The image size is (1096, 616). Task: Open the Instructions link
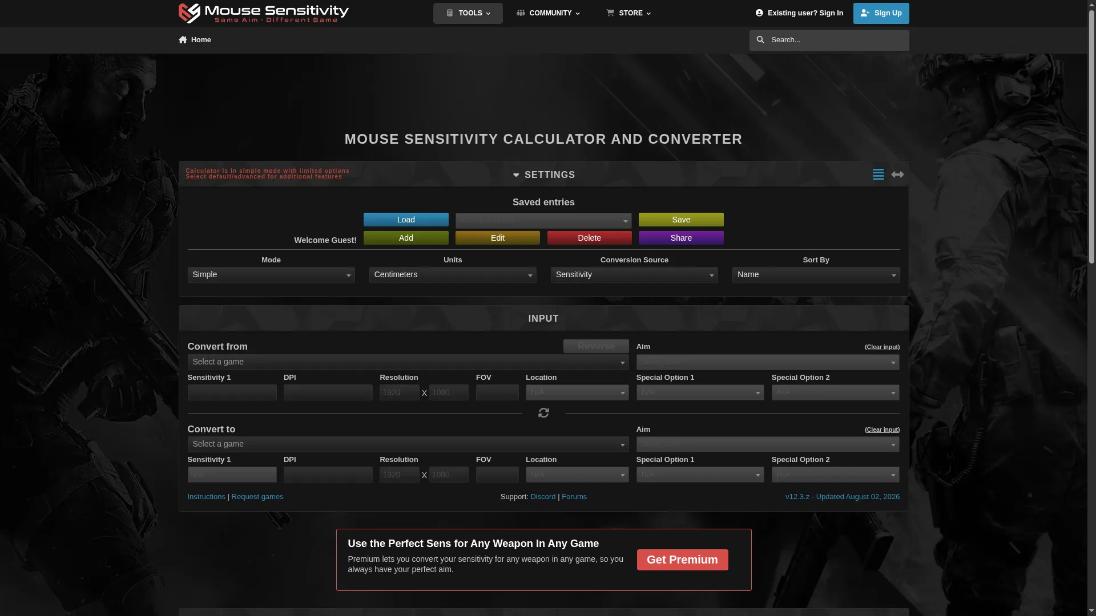click(206, 497)
